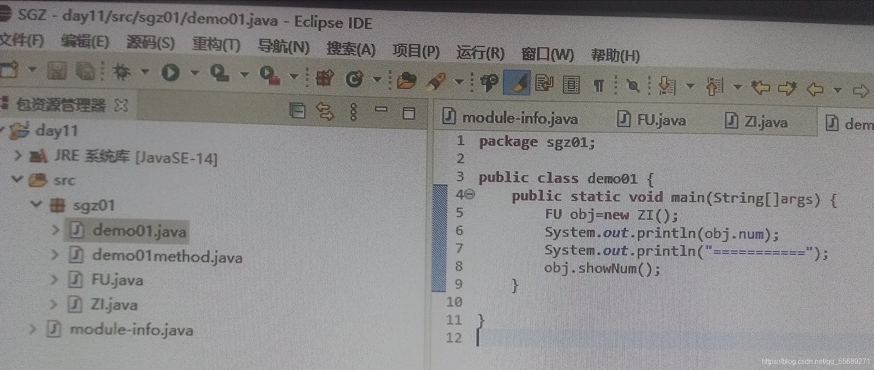Open the Run configurations dropdown arrow

point(194,73)
